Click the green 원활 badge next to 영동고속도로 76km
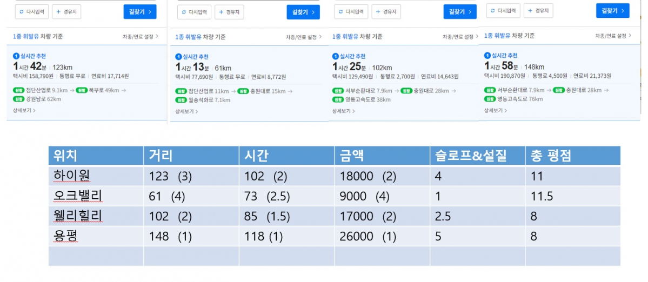Viewport: 648px width, 282px height. (490, 98)
